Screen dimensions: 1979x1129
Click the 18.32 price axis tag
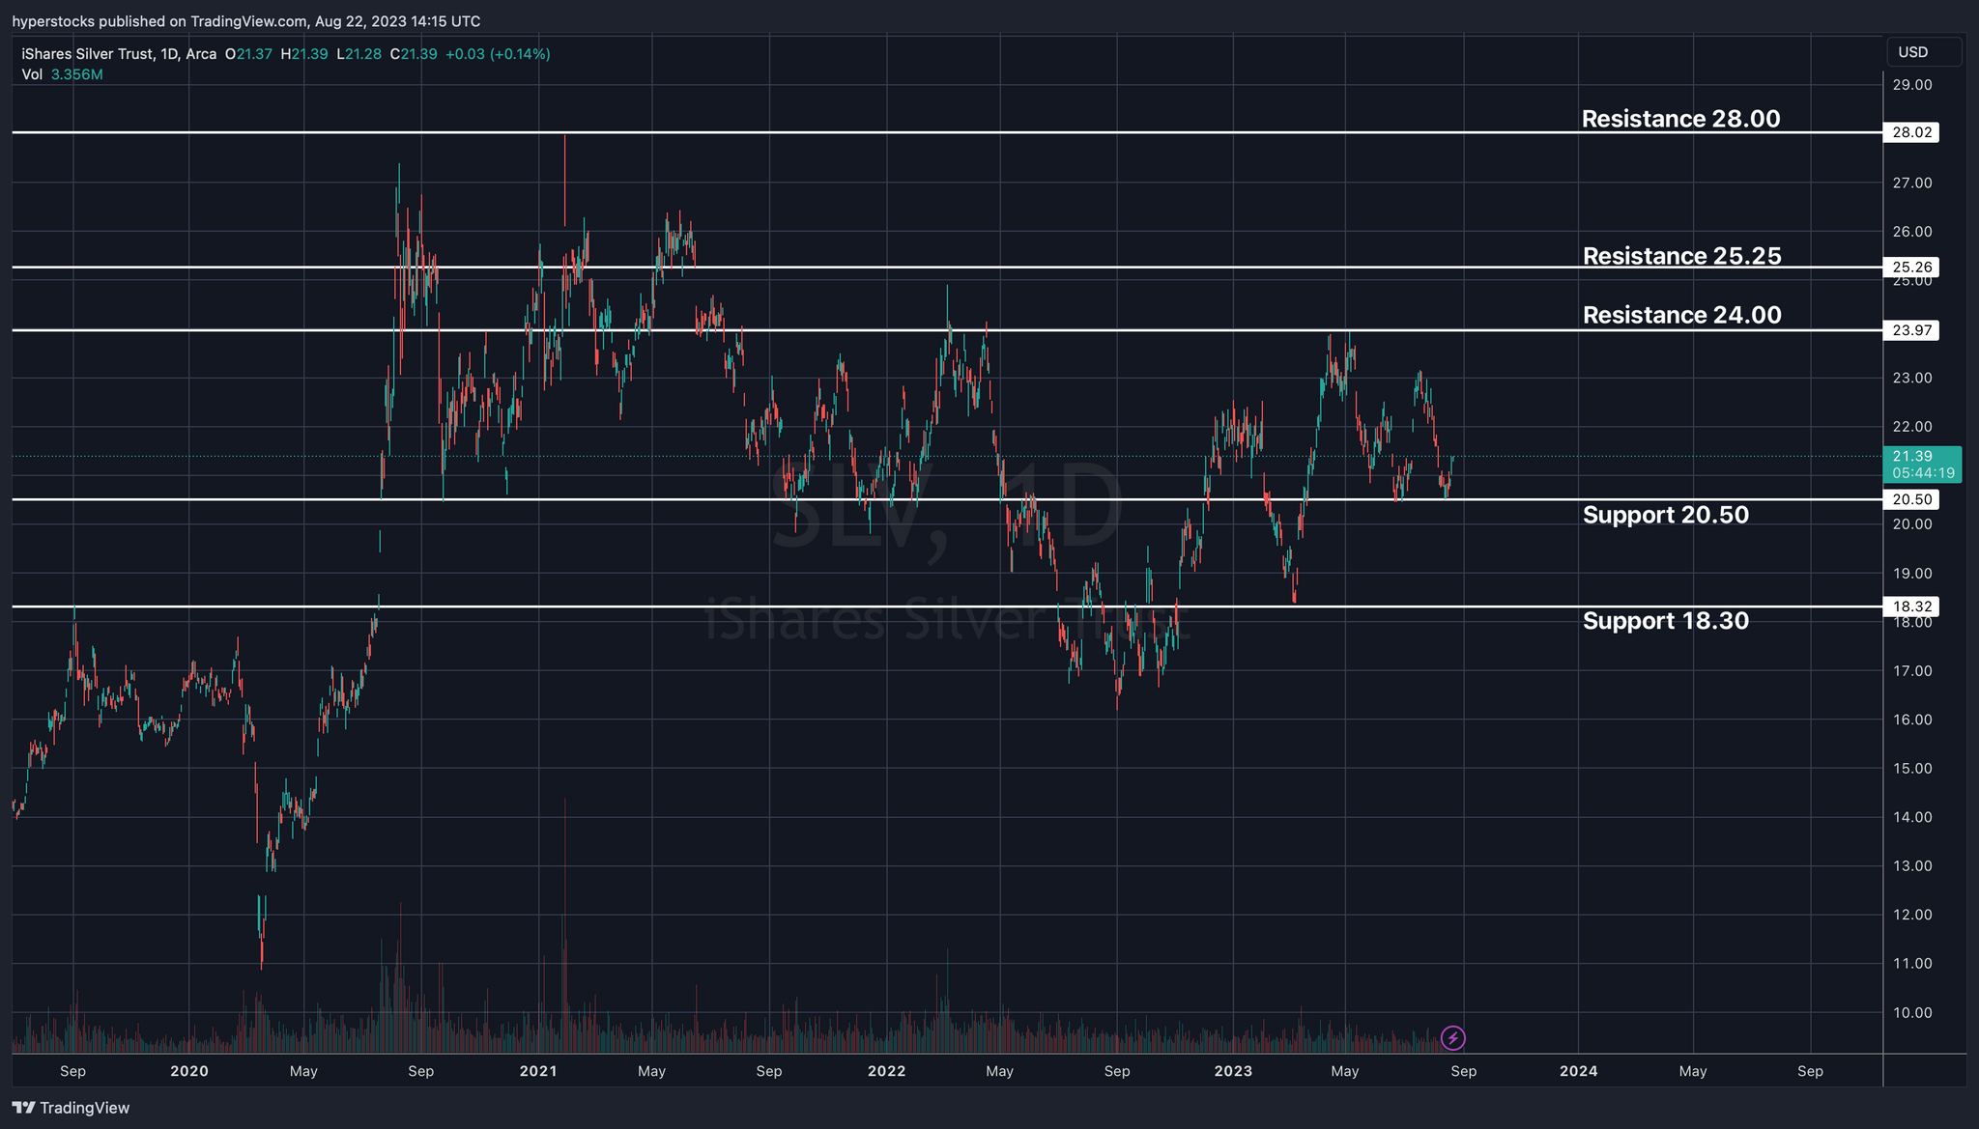click(x=1911, y=607)
